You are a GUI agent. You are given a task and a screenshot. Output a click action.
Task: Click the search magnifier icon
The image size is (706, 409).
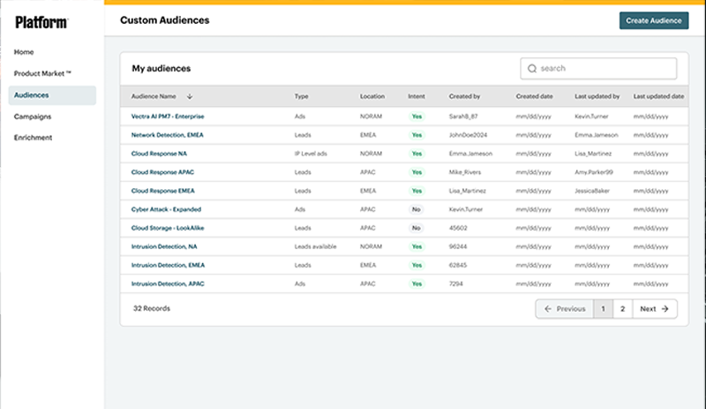(x=532, y=68)
